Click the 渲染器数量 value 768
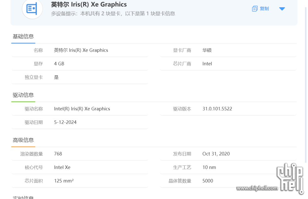Screen dimensions: 308x199 58,154
